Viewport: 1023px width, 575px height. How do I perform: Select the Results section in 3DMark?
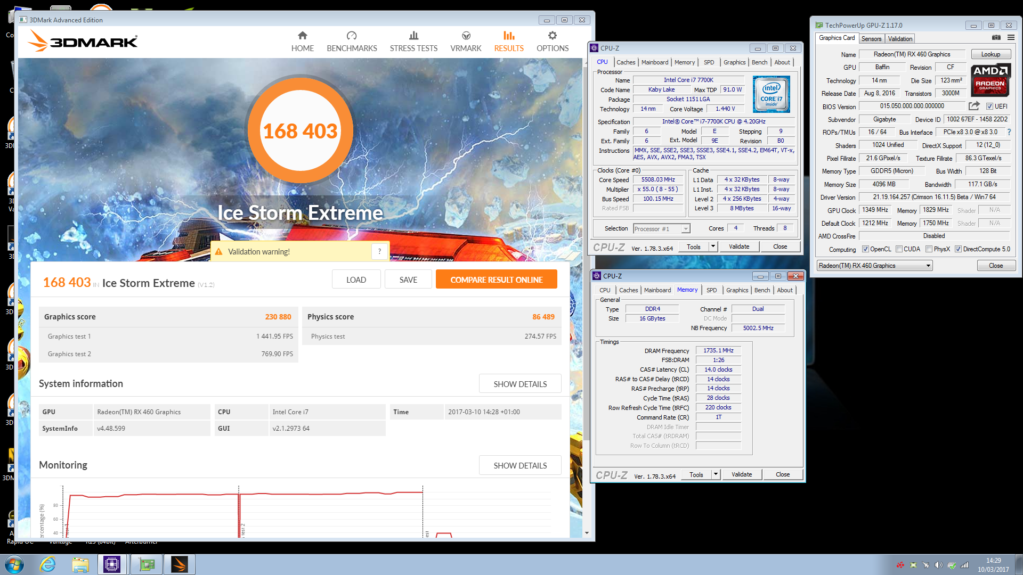coord(509,42)
